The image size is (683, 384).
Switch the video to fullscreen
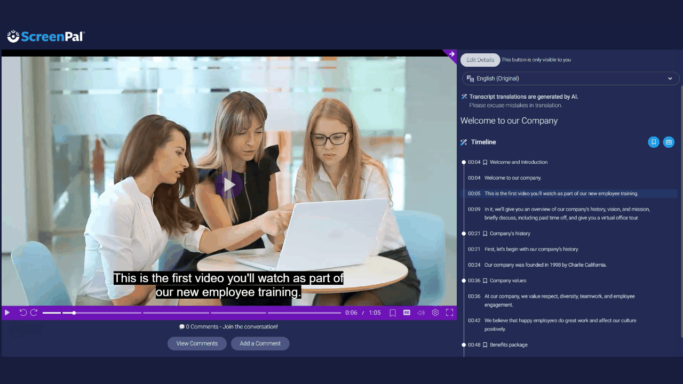coord(449,313)
